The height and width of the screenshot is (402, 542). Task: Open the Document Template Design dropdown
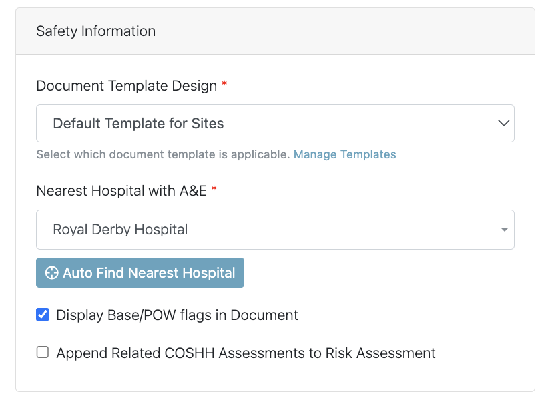click(275, 123)
